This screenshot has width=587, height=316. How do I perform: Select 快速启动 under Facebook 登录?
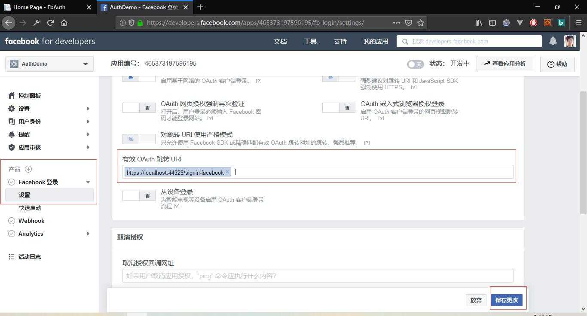[x=30, y=208]
